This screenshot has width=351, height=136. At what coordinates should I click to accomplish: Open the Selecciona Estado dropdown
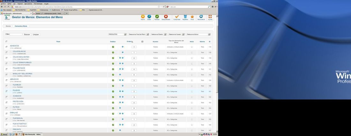[x=158, y=34]
